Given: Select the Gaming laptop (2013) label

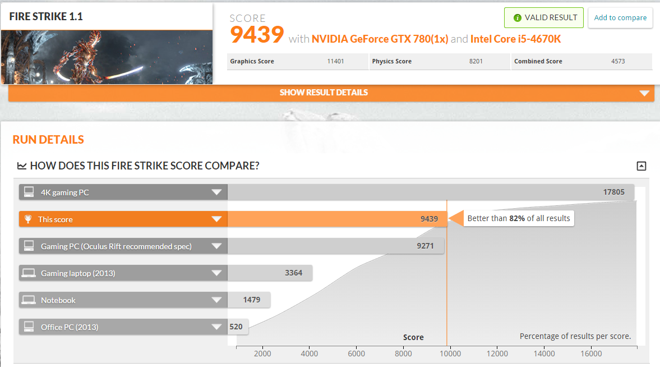Looking at the screenshot, I should 78,273.
